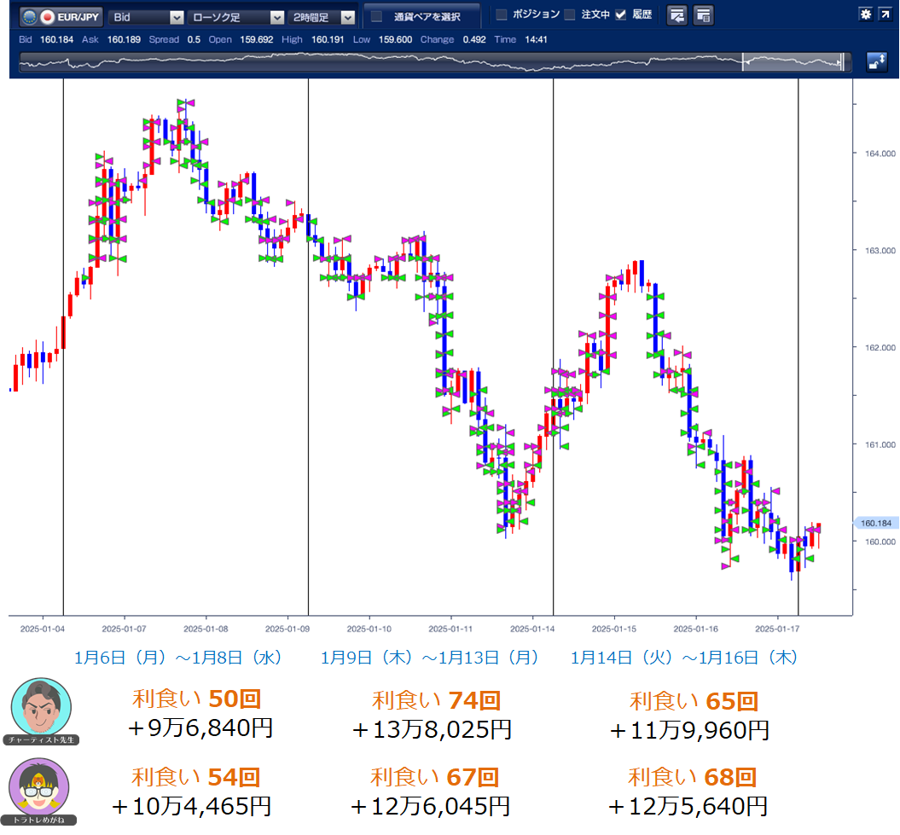Open the chart settings gear icon
The width and height of the screenshot is (900, 835).
tap(865, 14)
